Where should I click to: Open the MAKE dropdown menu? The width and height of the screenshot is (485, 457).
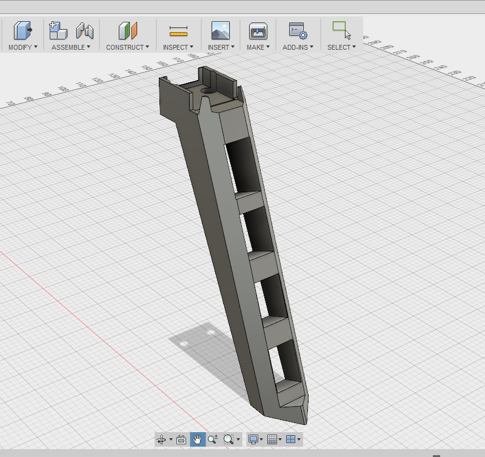pyautogui.click(x=258, y=47)
